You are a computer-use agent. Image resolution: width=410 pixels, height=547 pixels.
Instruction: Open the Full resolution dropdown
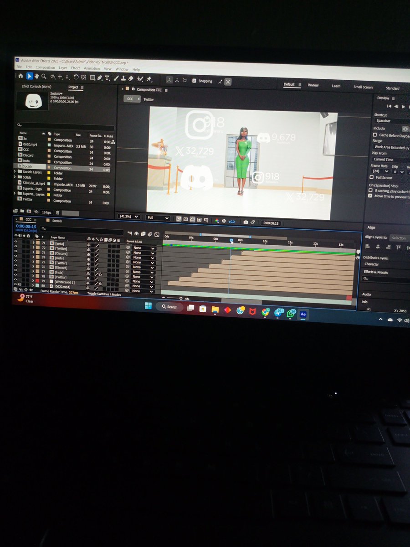point(158,218)
